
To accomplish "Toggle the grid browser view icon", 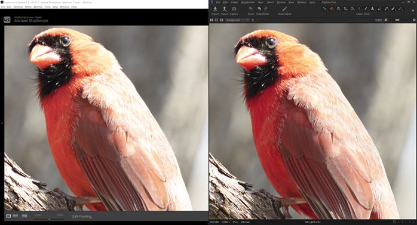I will [x=211, y=20].
